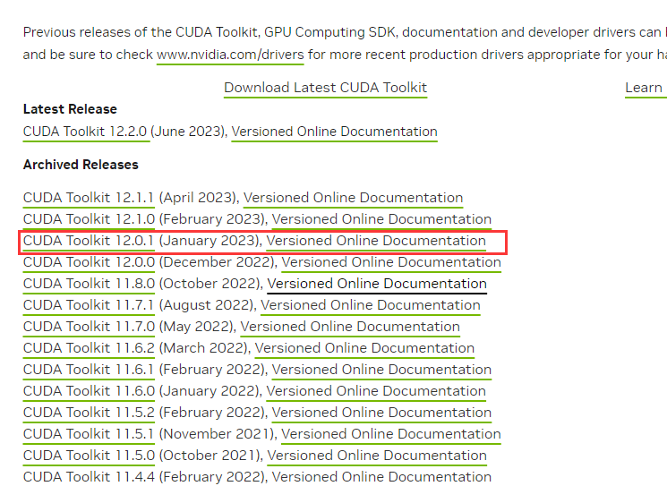View documentation for CUDA Toolkit 12.1.1
Image resolution: width=667 pixels, height=486 pixels.
[x=353, y=198]
